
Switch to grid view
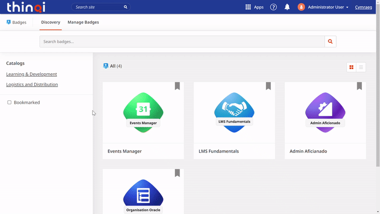(351, 67)
